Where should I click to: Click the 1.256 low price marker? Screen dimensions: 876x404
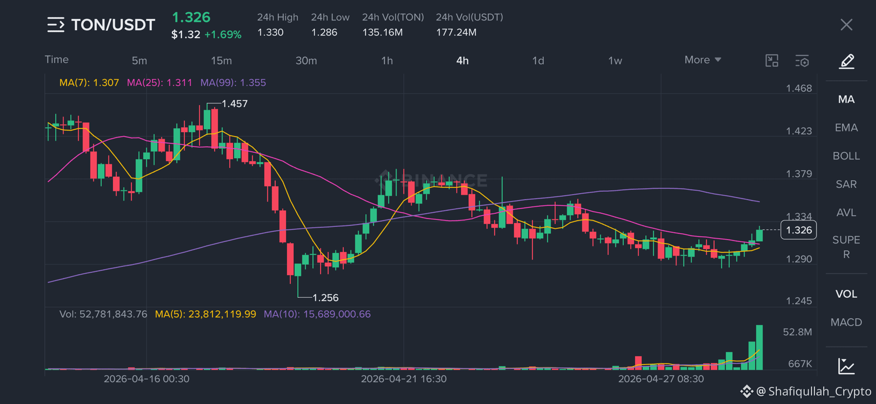[326, 298]
